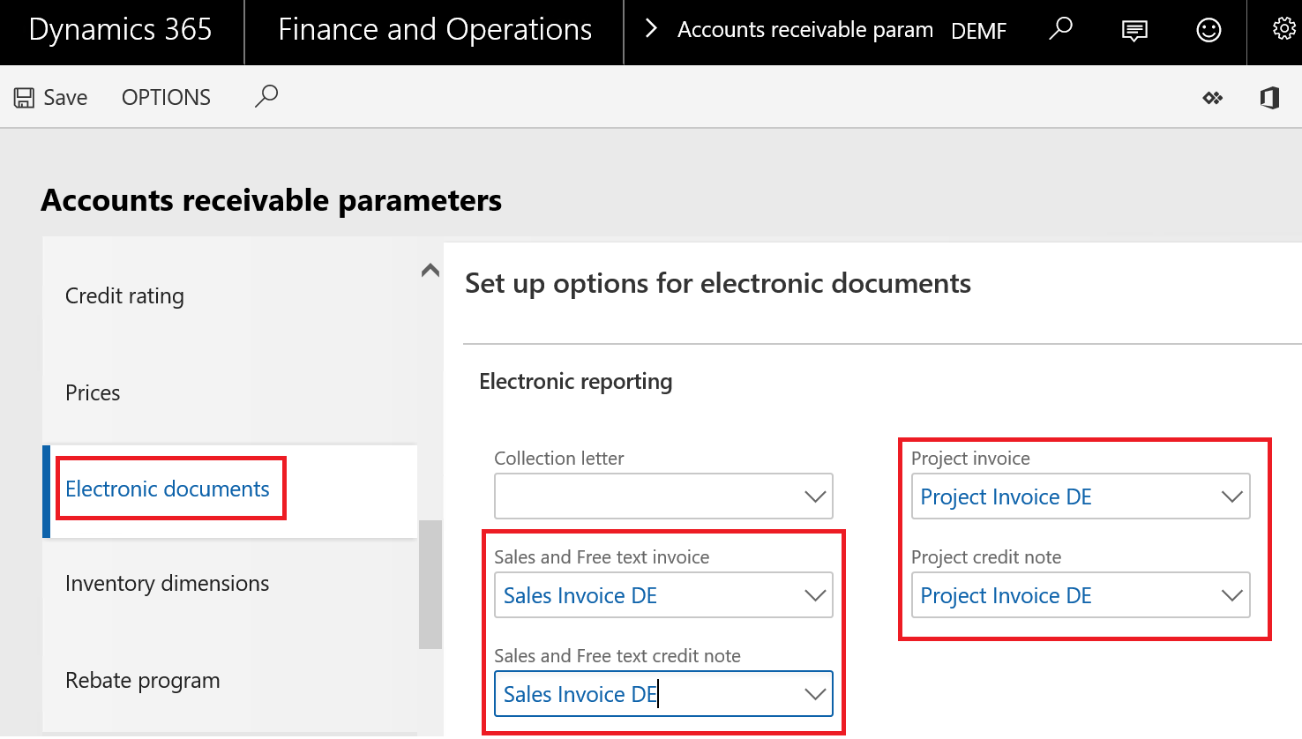1302x739 pixels.
Task: Expand the Sales and Free text invoice dropdown
Action: (x=815, y=595)
